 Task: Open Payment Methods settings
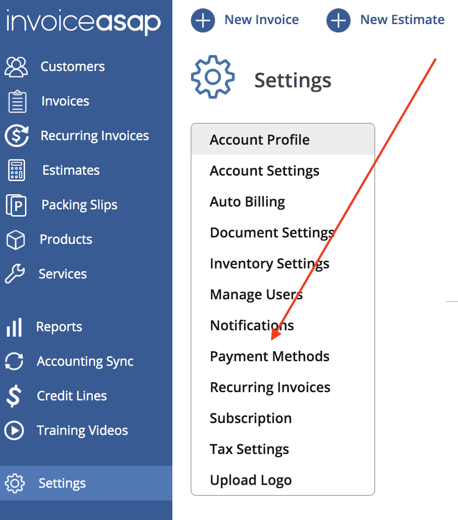[x=283, y=356]
